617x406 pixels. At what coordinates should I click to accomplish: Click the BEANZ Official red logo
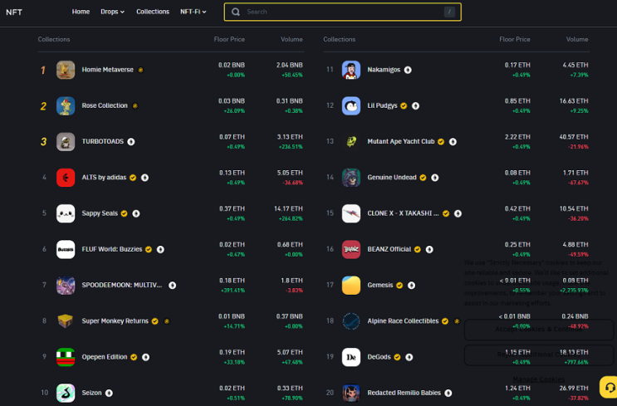351,249
